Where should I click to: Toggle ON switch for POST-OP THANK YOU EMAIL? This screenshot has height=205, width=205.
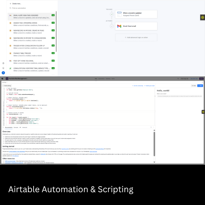click(x=53, y=61)
